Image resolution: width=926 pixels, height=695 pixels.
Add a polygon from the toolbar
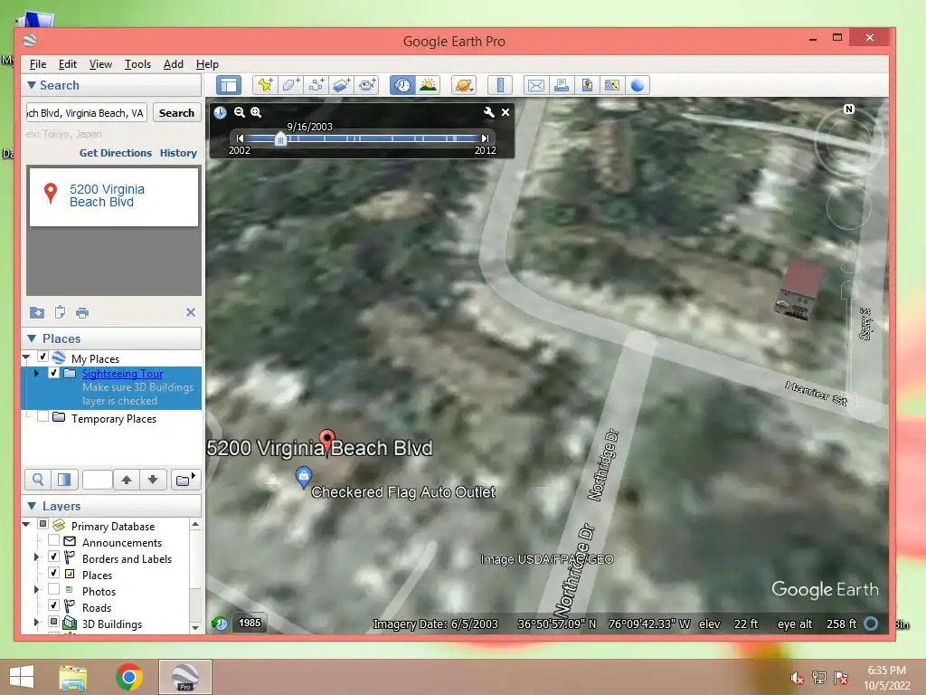290,85
